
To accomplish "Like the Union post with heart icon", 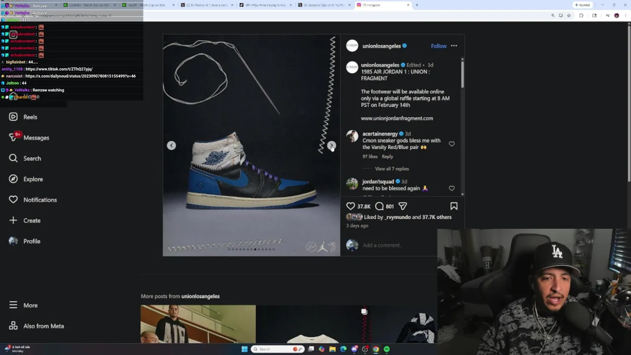I will pos(351,206).
